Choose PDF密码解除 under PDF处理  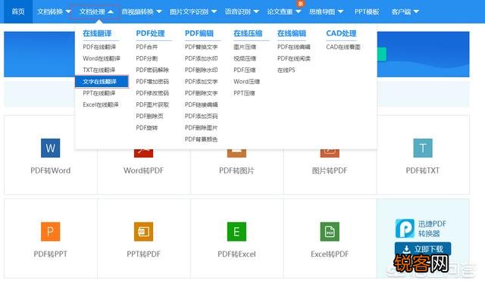tap(152, 70)
